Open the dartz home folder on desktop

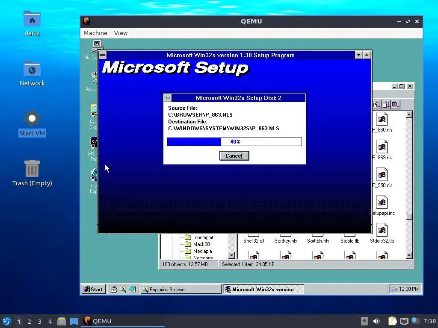32,24
